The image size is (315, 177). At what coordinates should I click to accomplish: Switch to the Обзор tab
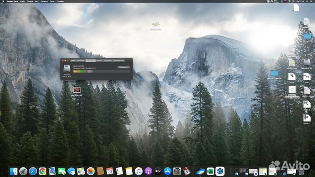(x=73, y=61)
